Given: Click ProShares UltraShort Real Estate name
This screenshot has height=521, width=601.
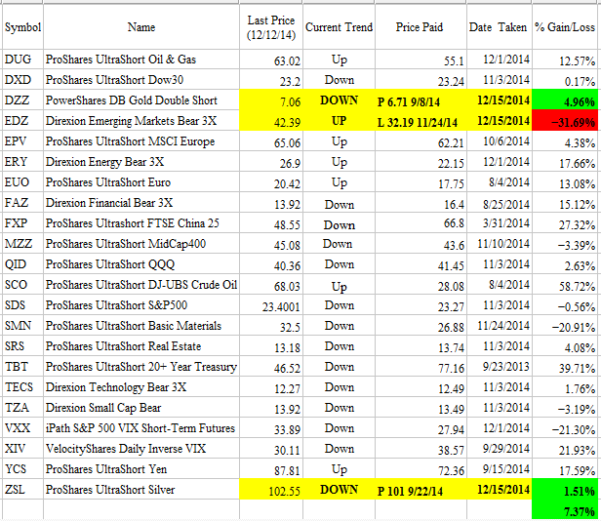Looking at the screenshot, I should (141, 346).
